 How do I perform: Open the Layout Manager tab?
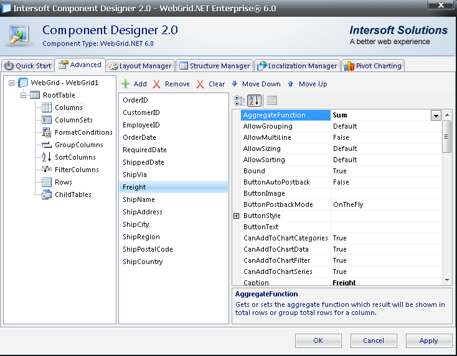point(140,66)
